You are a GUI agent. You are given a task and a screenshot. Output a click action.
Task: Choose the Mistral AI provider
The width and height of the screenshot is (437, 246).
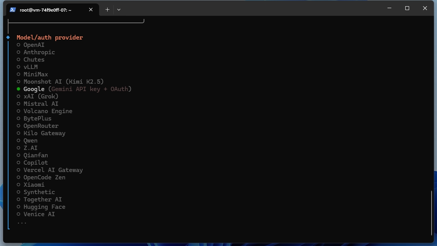tap(41, 103)
